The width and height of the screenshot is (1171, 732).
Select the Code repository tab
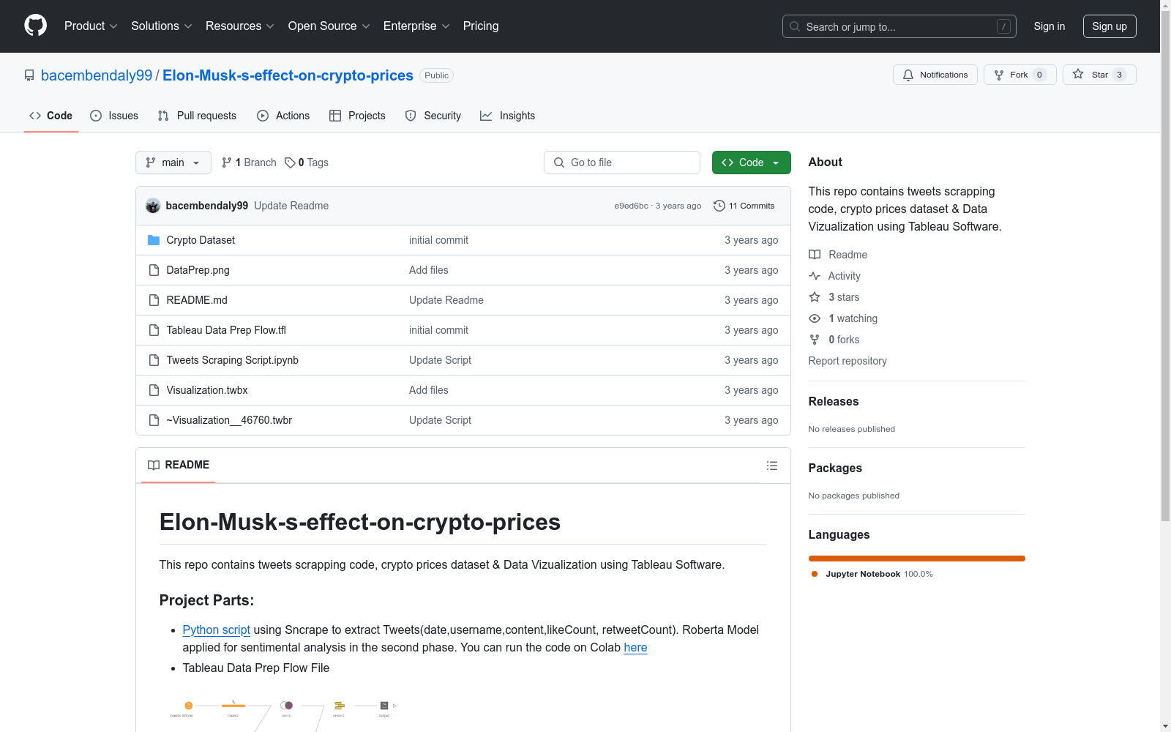coord(51,116)
